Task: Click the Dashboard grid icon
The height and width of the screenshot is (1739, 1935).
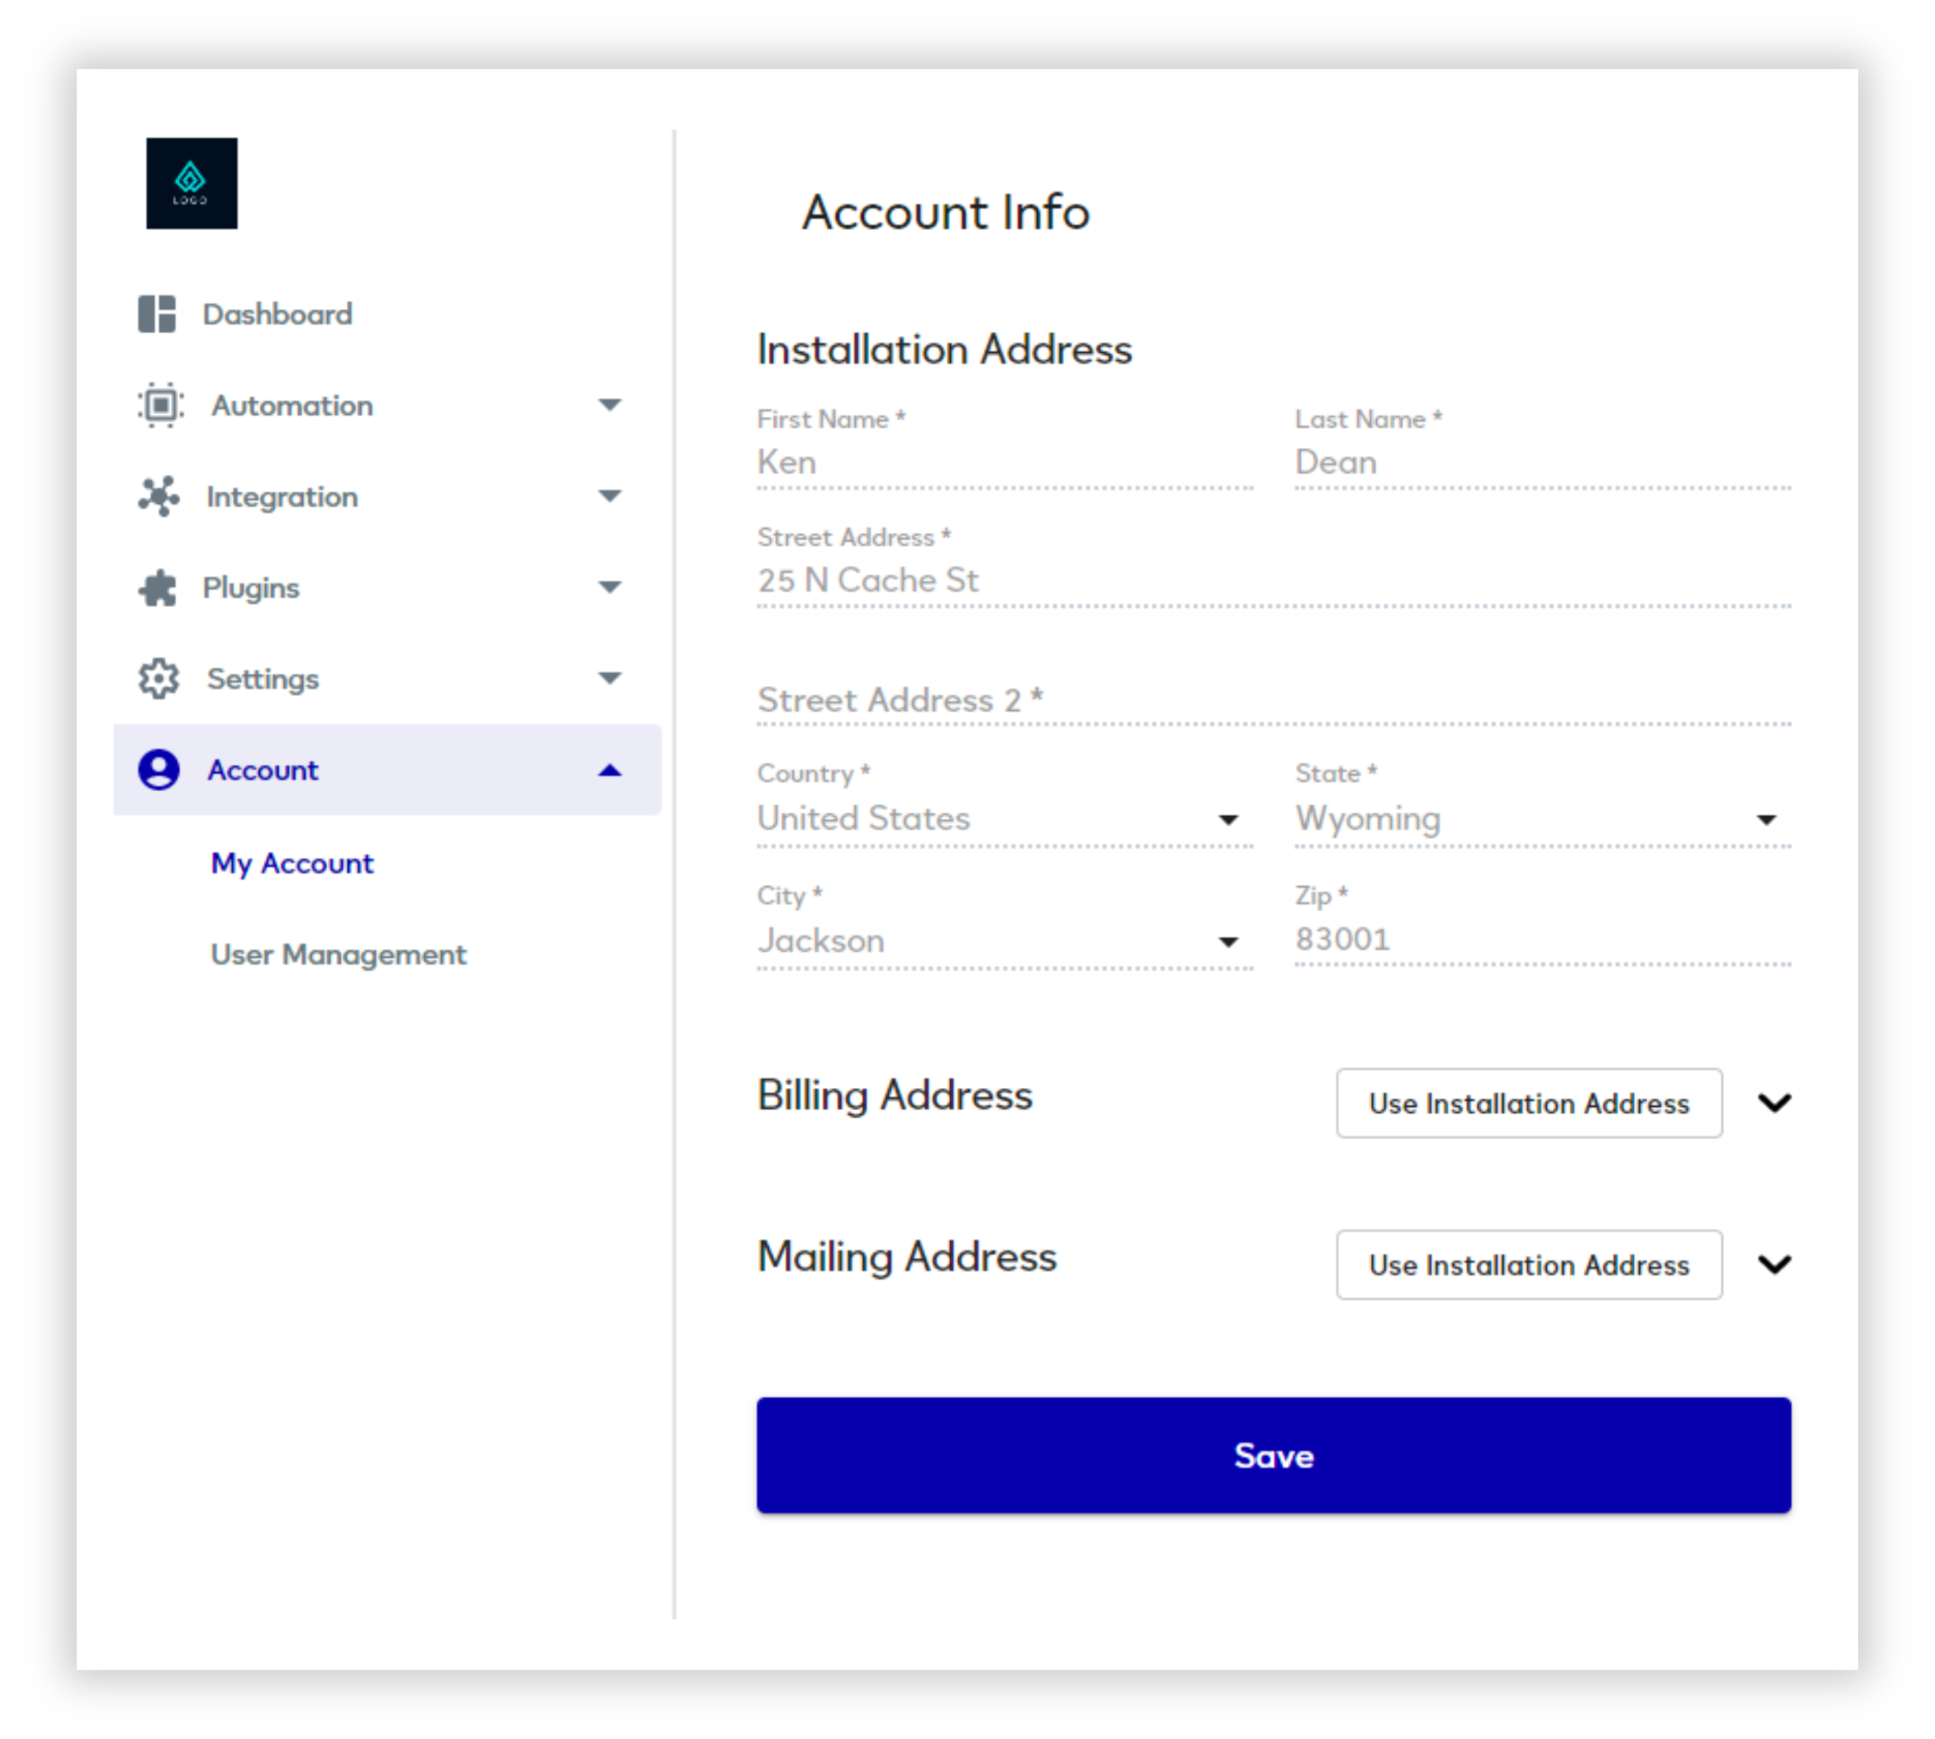Action: [156, 314]
